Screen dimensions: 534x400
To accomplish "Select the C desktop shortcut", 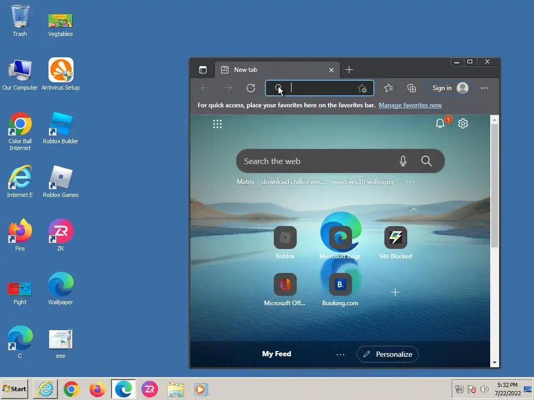I will 20,342.
